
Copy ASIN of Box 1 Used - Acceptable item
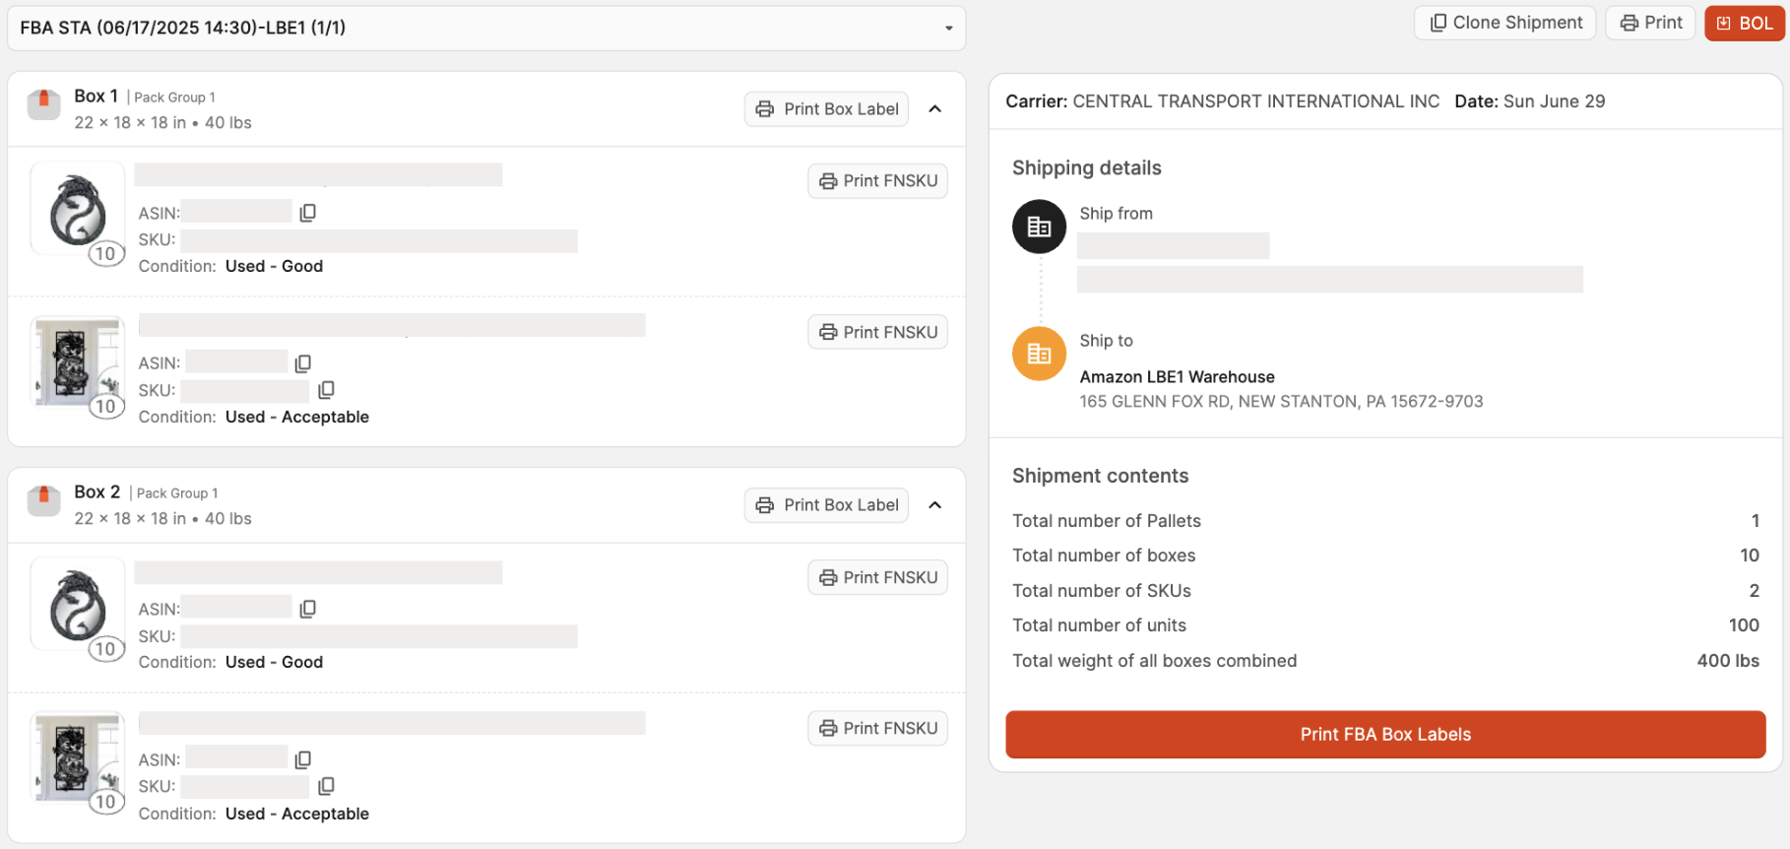point(303,363)
